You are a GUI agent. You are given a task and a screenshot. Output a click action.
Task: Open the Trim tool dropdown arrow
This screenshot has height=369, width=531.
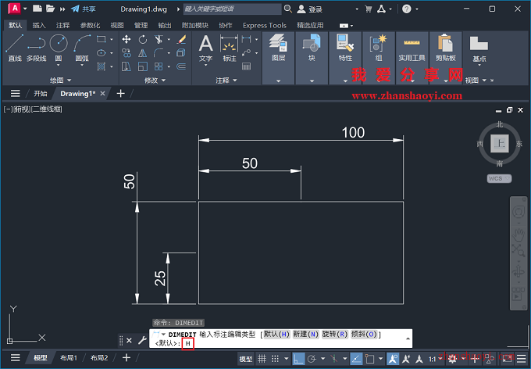[169, 39]
